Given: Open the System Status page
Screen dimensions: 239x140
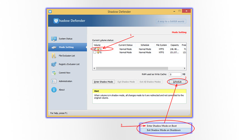Looking at the screenshot, I should [67, 39].
